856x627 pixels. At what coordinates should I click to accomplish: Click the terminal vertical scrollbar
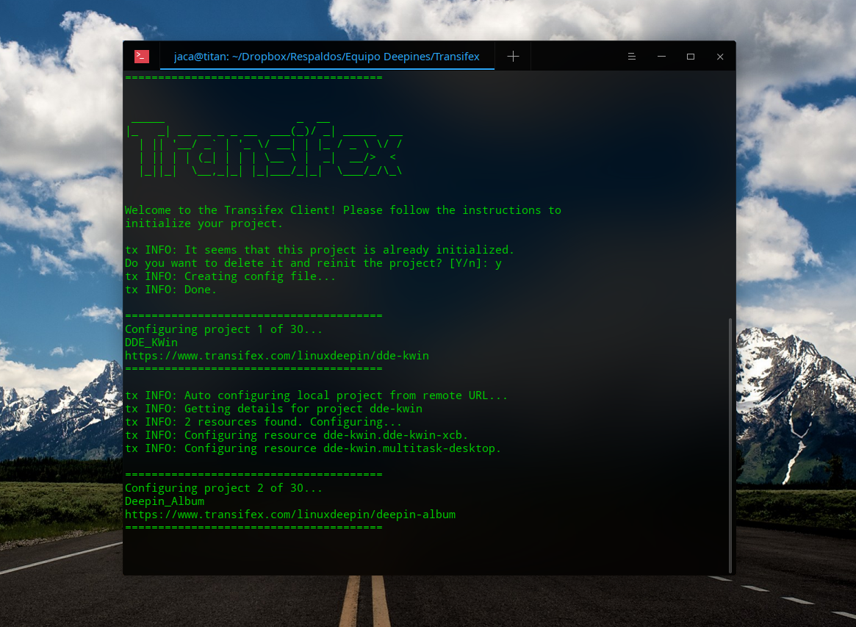click(730, 445)
